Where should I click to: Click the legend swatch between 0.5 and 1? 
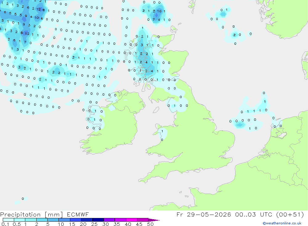coord(19,220)
